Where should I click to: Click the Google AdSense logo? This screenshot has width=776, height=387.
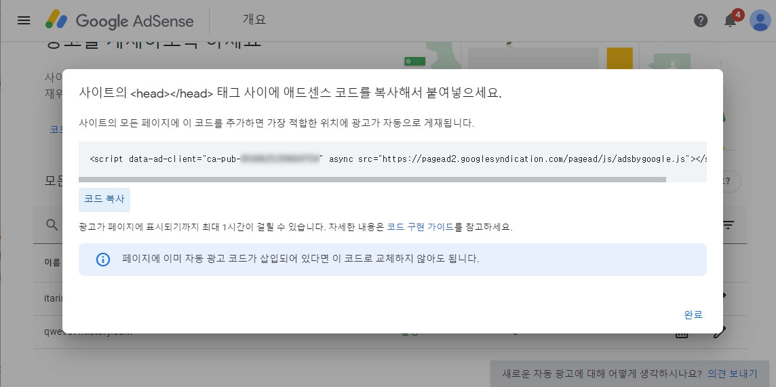[119, 20]
